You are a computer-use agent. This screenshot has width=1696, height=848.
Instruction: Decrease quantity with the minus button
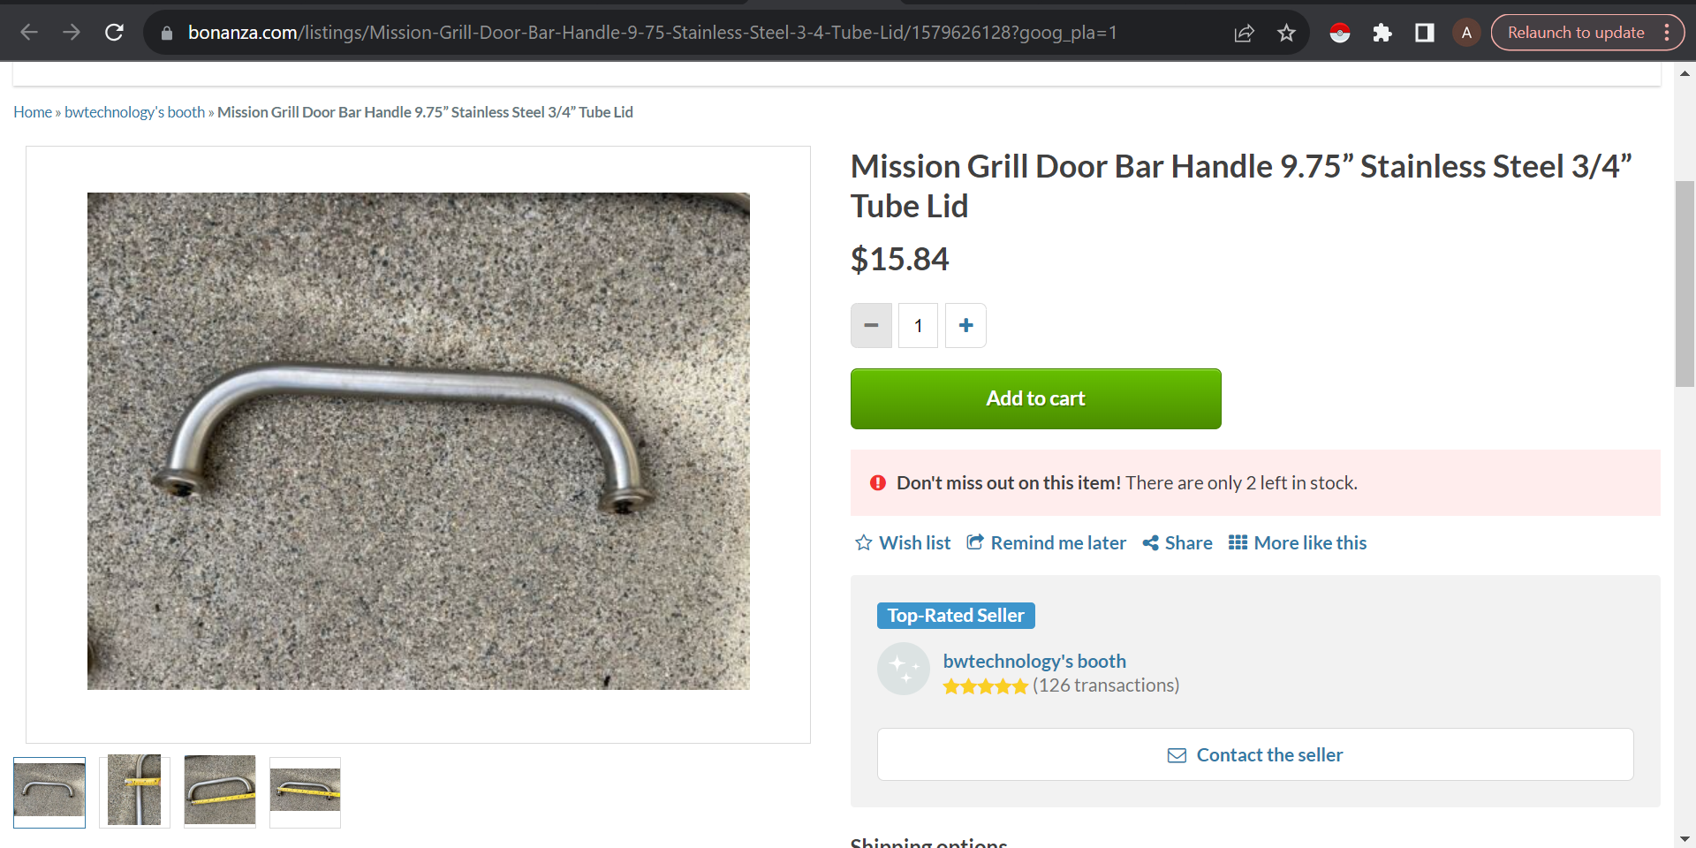click(x=871, y=326)
